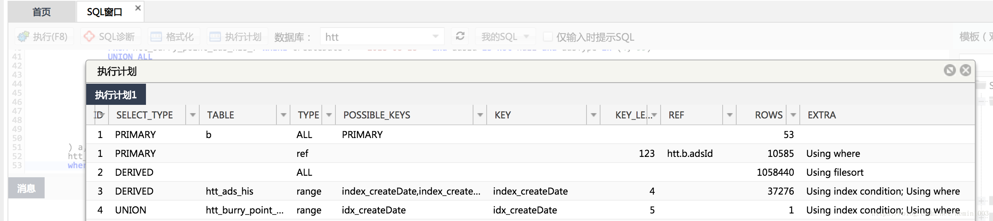Image resolution: width=993 pixels, height=221 pixels.
Task: Open ID column filter arrow
Action: coord(102,115)
